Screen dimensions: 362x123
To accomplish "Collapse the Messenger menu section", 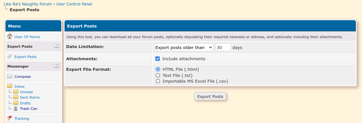I will tap(56, 66).
